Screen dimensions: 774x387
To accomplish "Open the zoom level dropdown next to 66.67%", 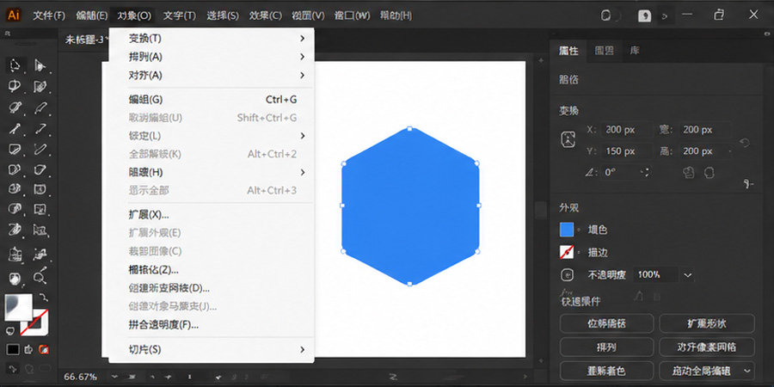I will tap(114, 377).
